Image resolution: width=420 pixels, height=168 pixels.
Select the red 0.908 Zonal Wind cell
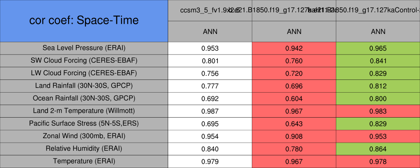point(294,136)
